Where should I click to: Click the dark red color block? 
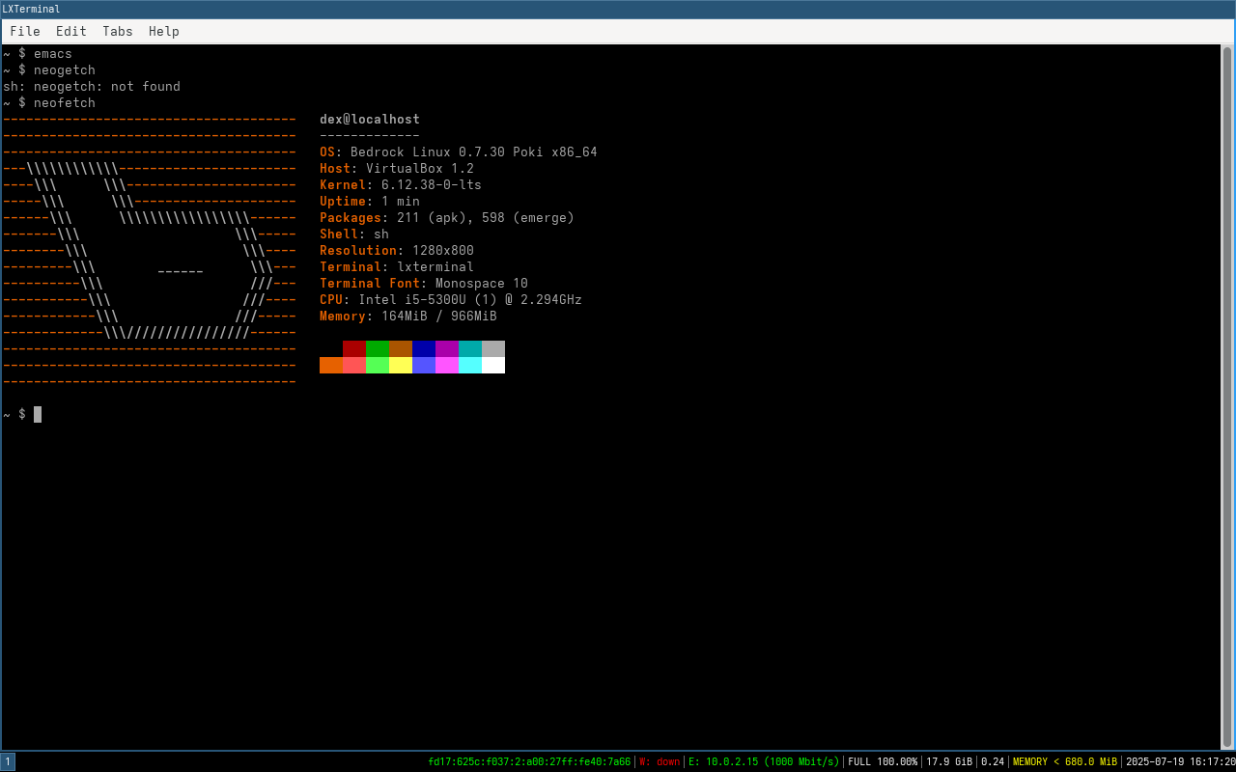[354, 348]
